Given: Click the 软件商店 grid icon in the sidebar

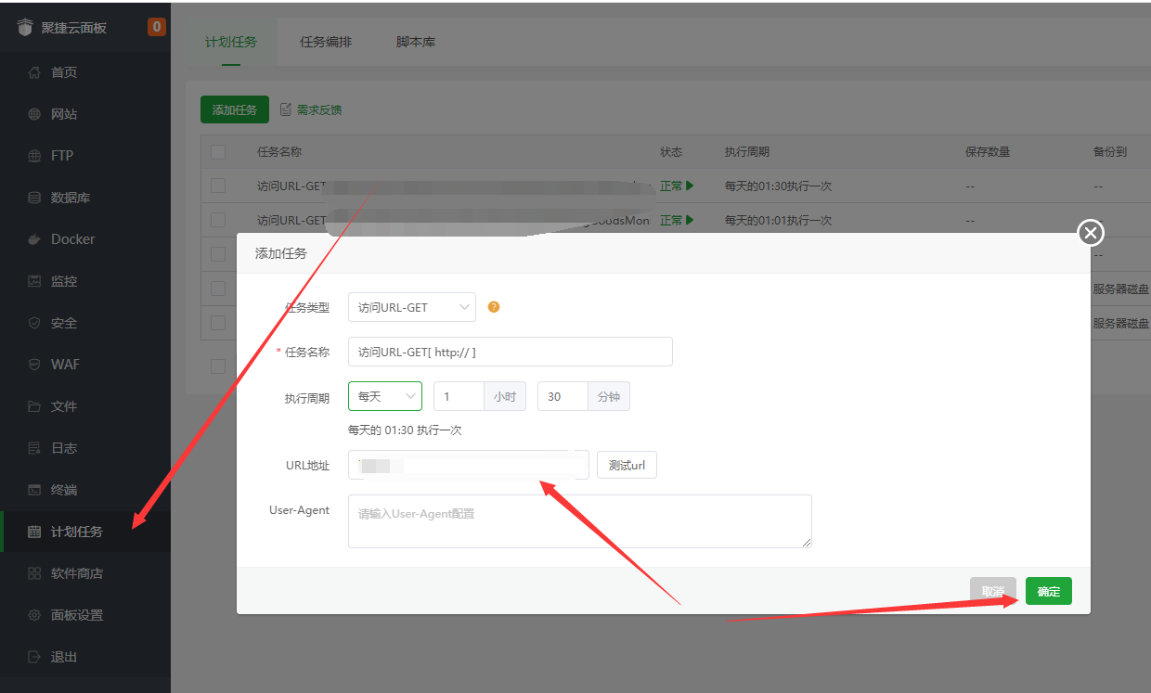Looking at the screenshot, I should click(x=34, y=573).
